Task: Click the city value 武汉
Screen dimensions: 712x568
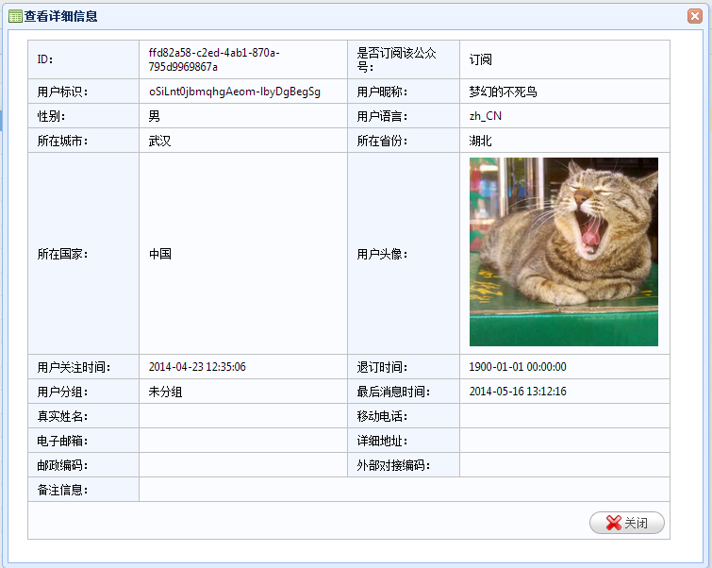Action: pyautogui.click(x=159, y=141)
